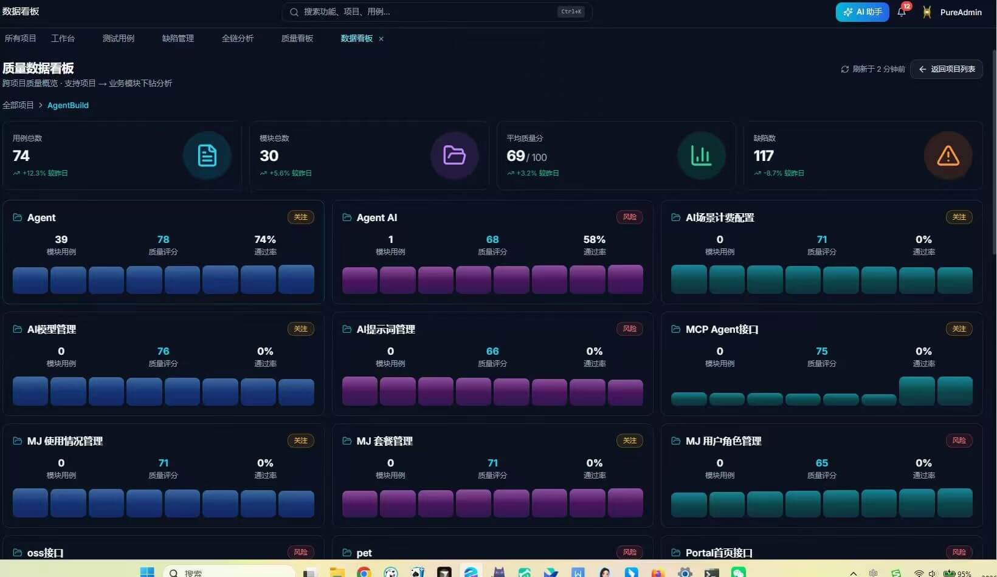
Task: Click the folder icon beside Agent AI title
Action: point(347,217)
